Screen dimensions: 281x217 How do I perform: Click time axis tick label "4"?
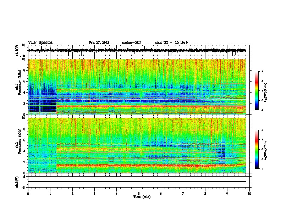[117, 194]
